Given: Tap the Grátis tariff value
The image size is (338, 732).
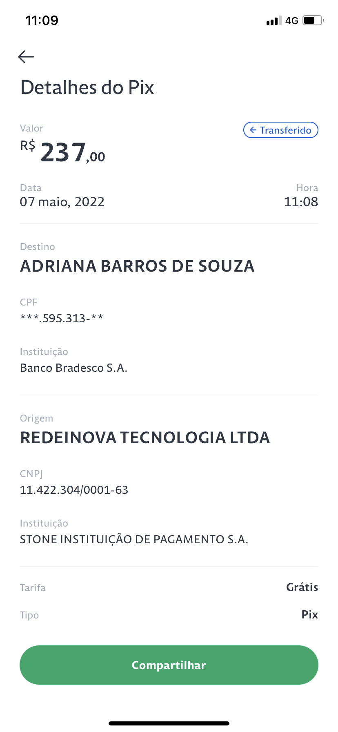Looking at the screenshot, I should click(302, 587).
